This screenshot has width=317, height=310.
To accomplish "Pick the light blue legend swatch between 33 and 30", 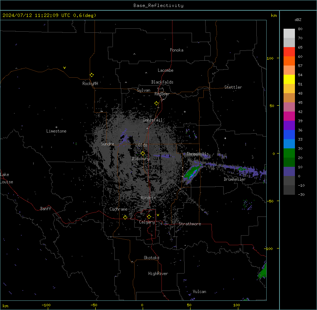I will 289,144.
